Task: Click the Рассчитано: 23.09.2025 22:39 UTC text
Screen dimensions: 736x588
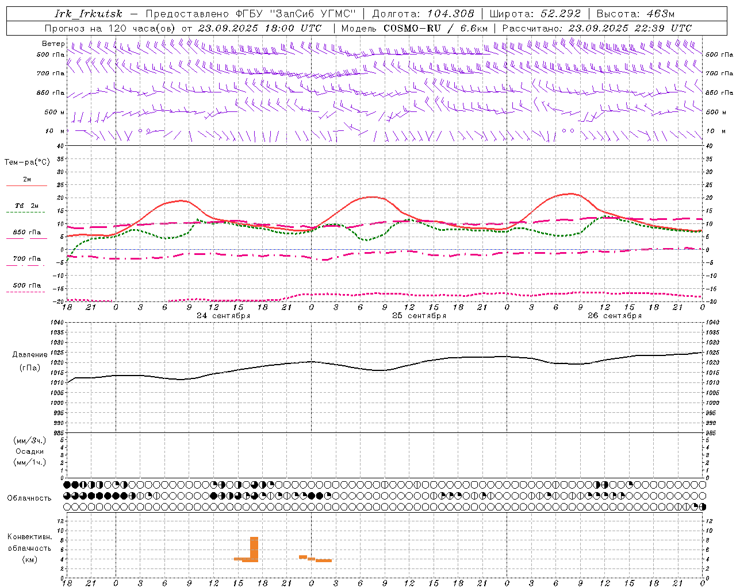Action: click(x=597, y=28)
